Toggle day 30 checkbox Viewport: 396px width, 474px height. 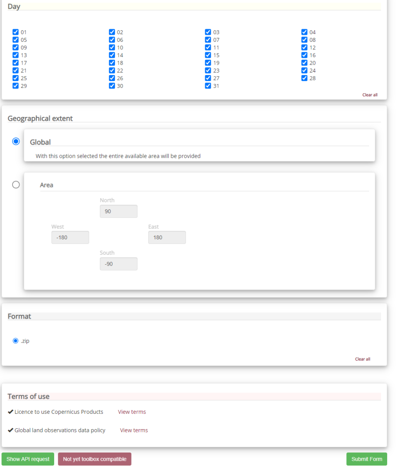(112, 86)
